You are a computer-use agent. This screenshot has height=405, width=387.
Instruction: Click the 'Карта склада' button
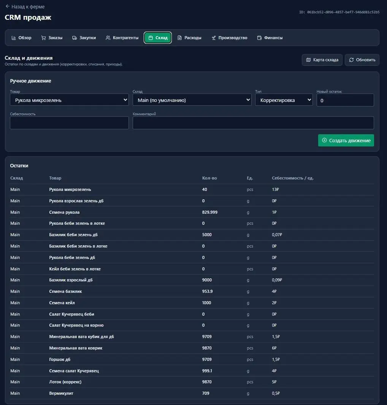tap(322, 60)
